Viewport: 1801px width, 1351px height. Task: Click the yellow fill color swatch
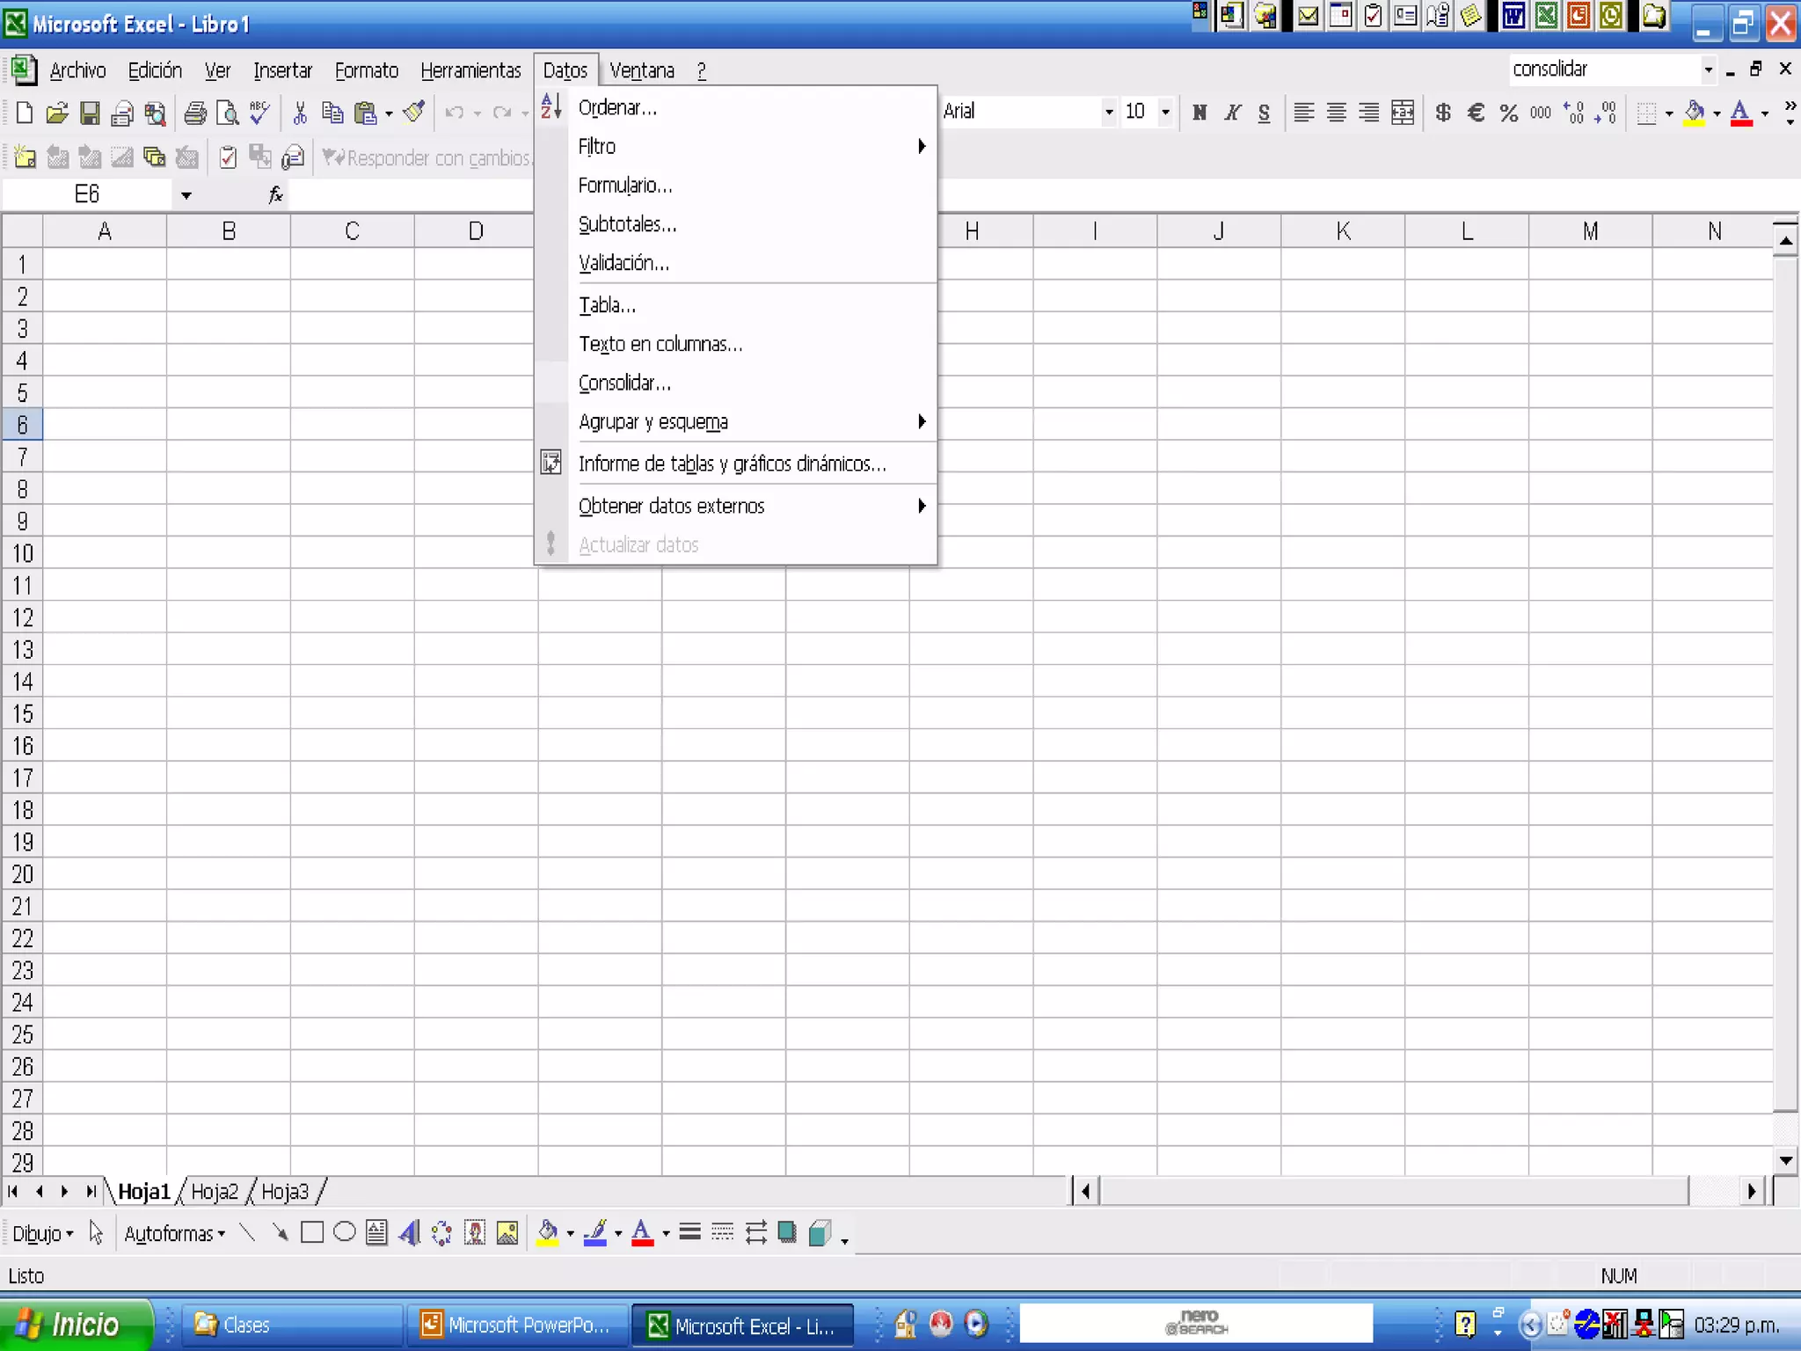[1694, 113]
